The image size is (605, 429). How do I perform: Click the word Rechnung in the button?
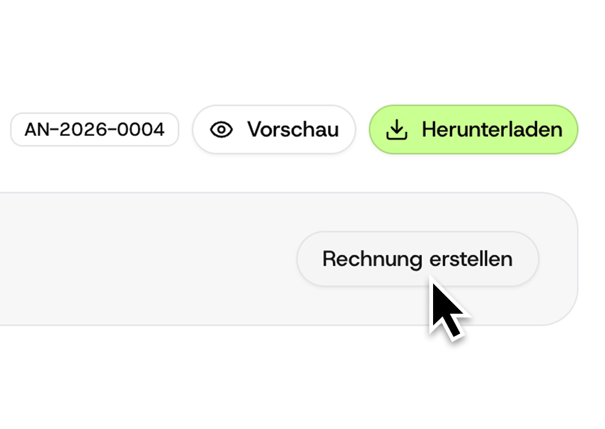(372, 259)
